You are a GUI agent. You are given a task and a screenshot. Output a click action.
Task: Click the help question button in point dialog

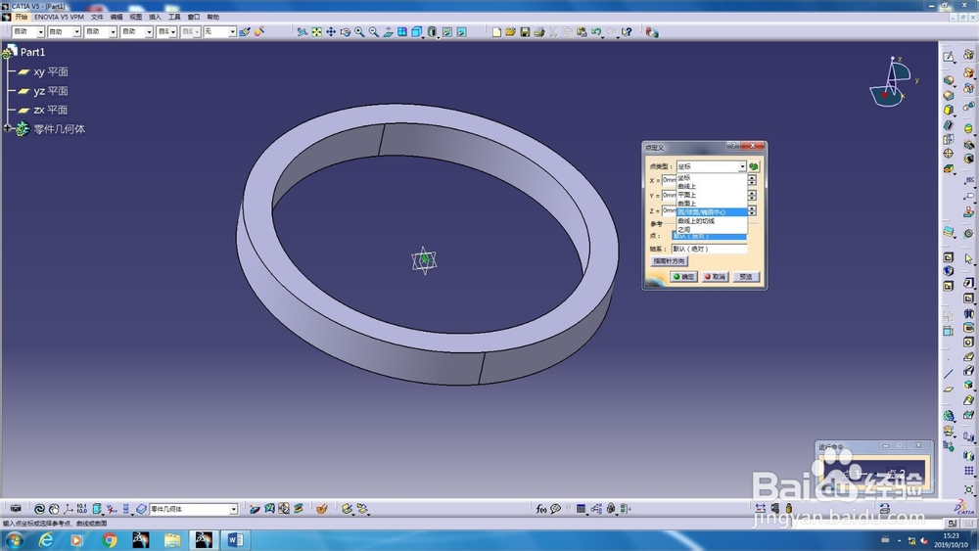tap(733, 146)
